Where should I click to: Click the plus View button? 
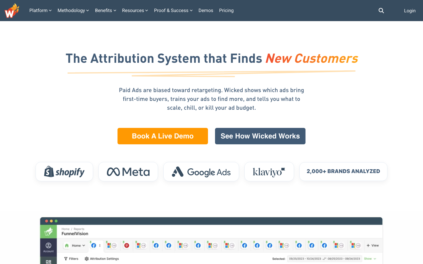pyautogui.click(x=372, y=246)
